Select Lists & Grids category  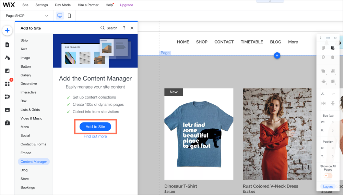click(30, 110)
